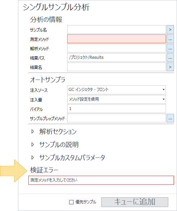Browse for サンプルプレップメソッド with ellipsis button
Viewport: 177px width, 211px height.
[170, 118]
